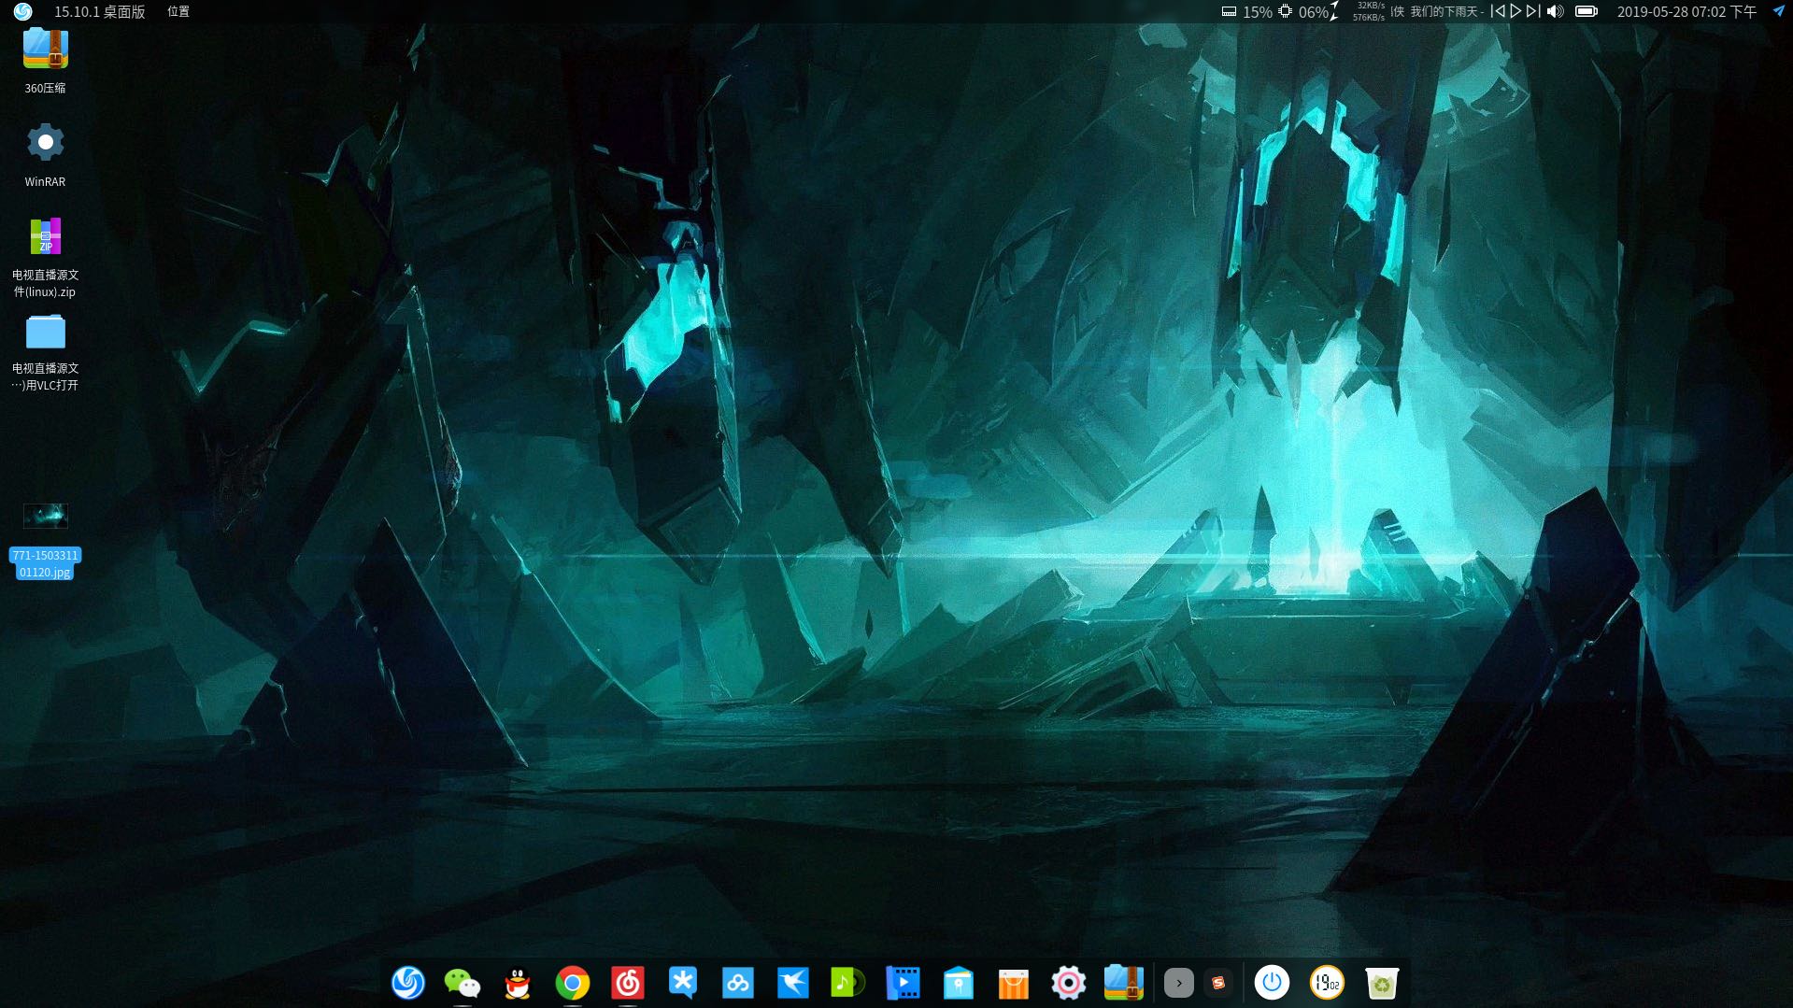Image resolution: width=1793 pixels, height=1008 pixels.
Task: Open Baidu Netdisk cloud icon in dock
Action: [x=738, y=983]
